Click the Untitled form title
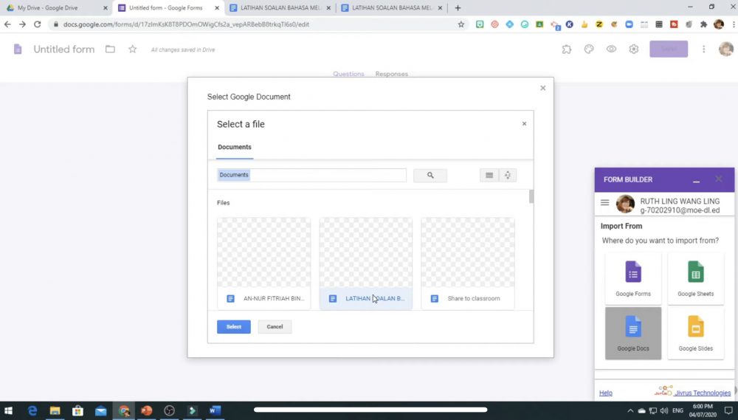The width and height of the screenshot is (738, 420). 64,49
